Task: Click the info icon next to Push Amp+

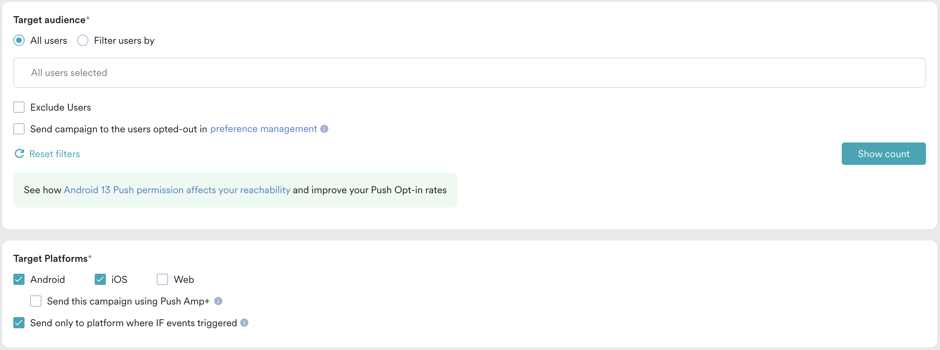Action: (218, 301)
